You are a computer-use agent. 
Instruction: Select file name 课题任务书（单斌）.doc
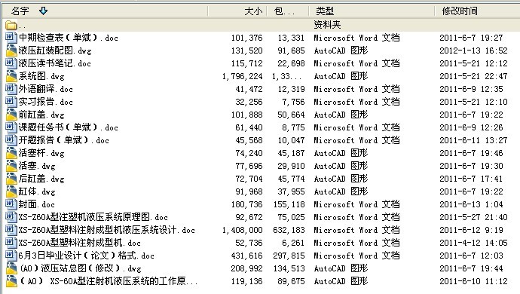68,127
